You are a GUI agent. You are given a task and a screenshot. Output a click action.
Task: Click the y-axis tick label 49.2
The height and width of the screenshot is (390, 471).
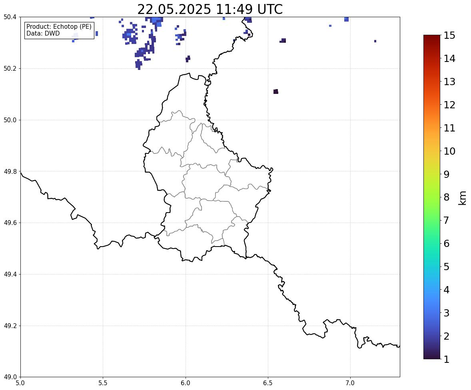pyautogui.click(x=10, y=326)
